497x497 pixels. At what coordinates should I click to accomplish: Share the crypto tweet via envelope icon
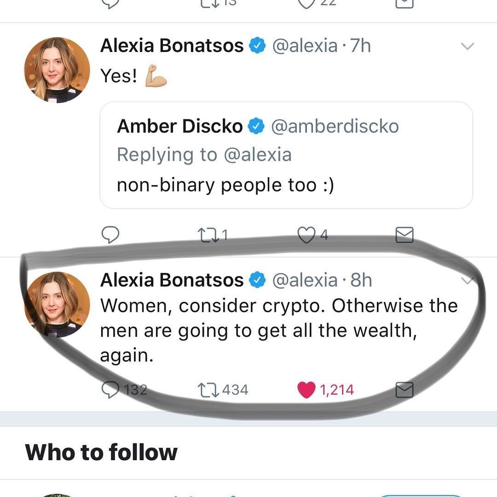405,390
